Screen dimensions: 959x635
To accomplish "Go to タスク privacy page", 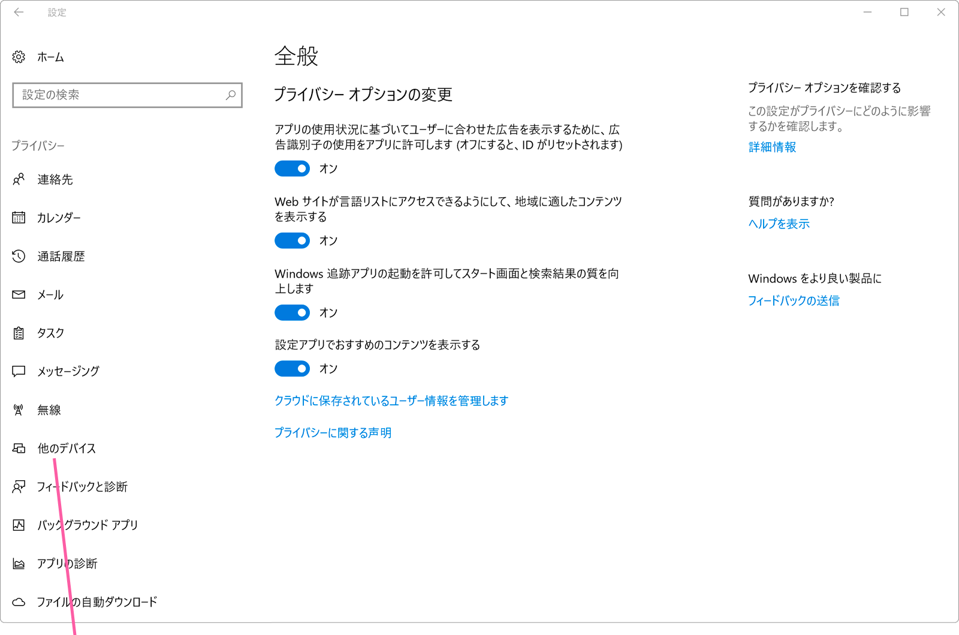I will 50,333.
